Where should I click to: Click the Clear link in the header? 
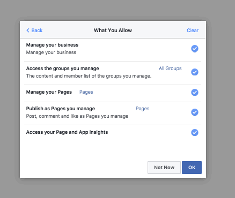pyautogui.click(x=193, y=31)
